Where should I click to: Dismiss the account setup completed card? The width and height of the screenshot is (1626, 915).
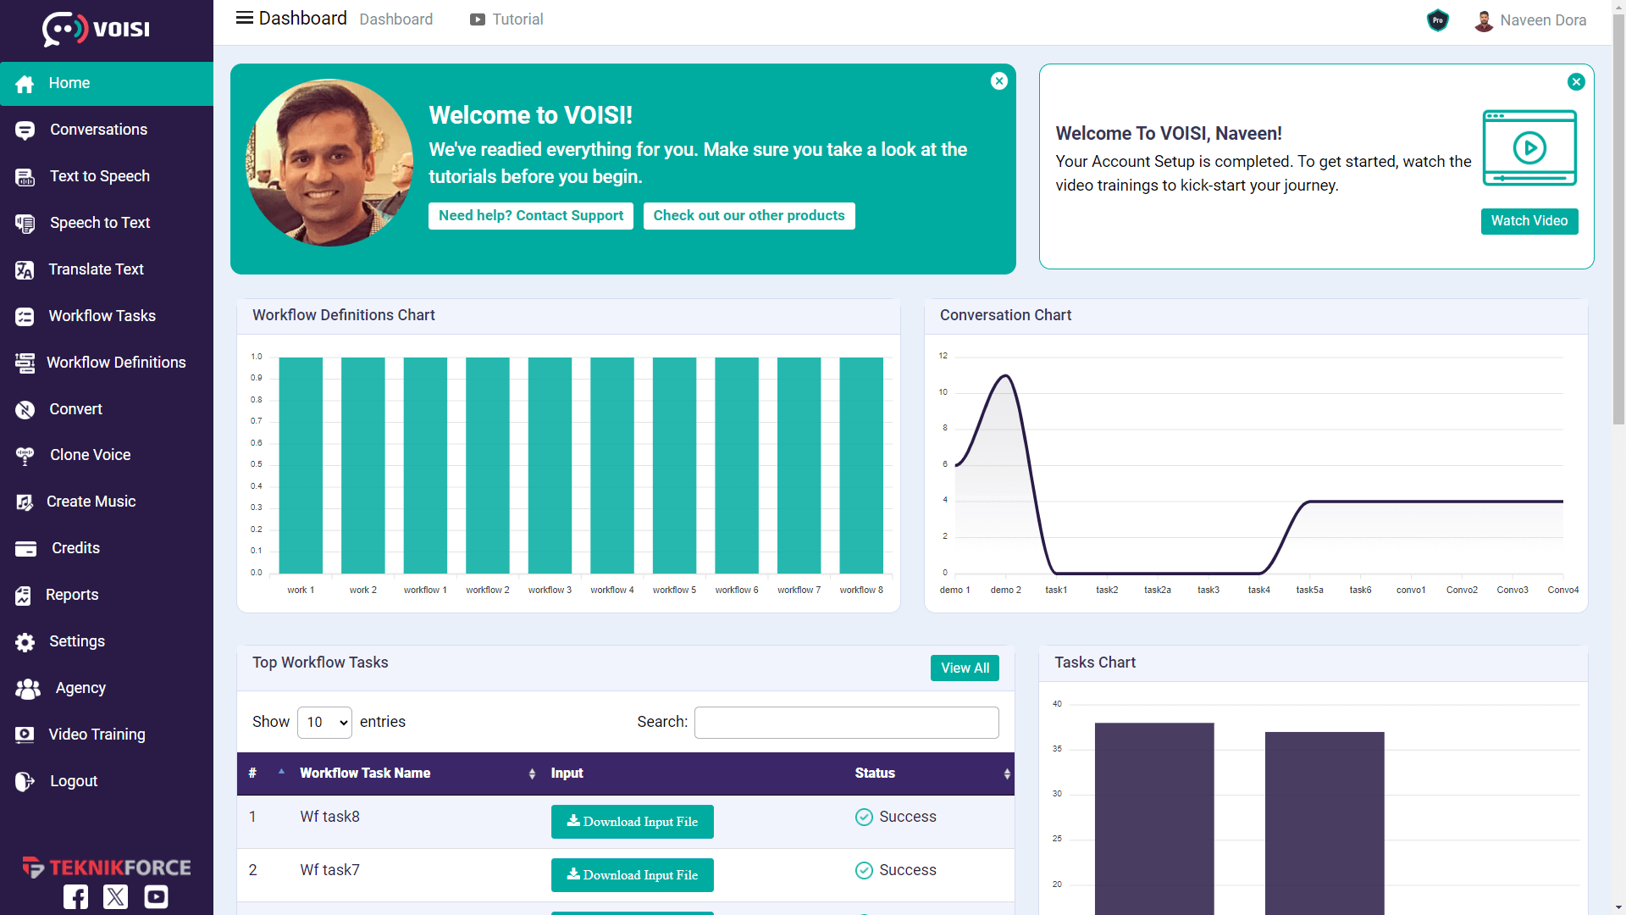(x=1575, y=82)
